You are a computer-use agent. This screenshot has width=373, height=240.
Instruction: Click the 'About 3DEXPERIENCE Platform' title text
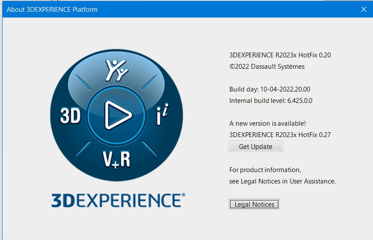pos(52,10)
